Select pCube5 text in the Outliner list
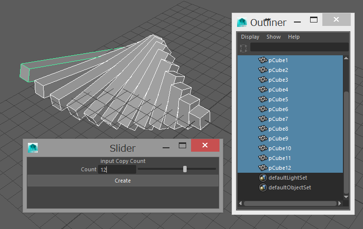Image resolution: width=363 pixels, height=229 pixels. coord(278,99)
